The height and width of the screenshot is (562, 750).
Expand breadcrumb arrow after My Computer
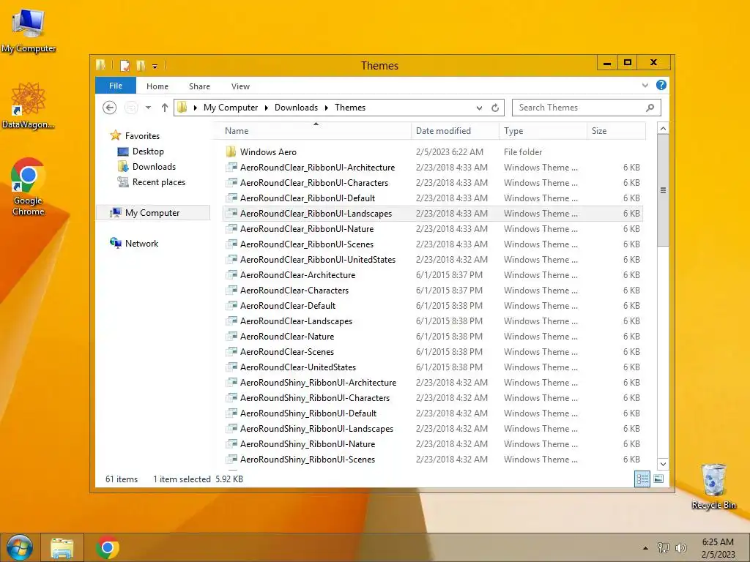click(267, 108)
